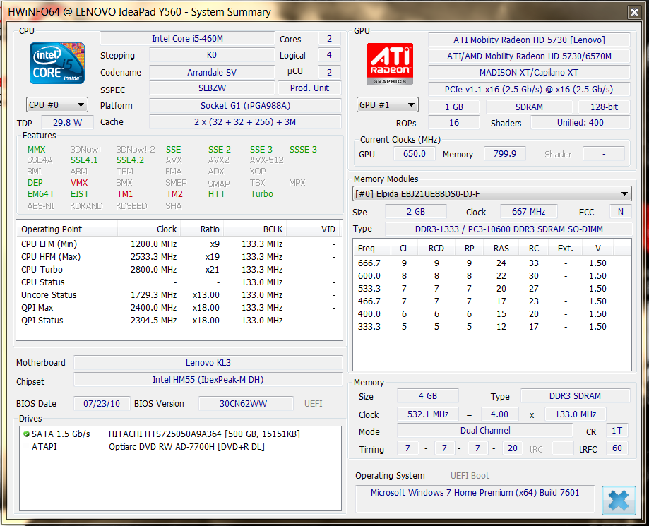Click the ATI Mobility Radeon HD 5730 [Lenovo] field
This screenshot has width=649, height=526.
[x=529, y=40]
